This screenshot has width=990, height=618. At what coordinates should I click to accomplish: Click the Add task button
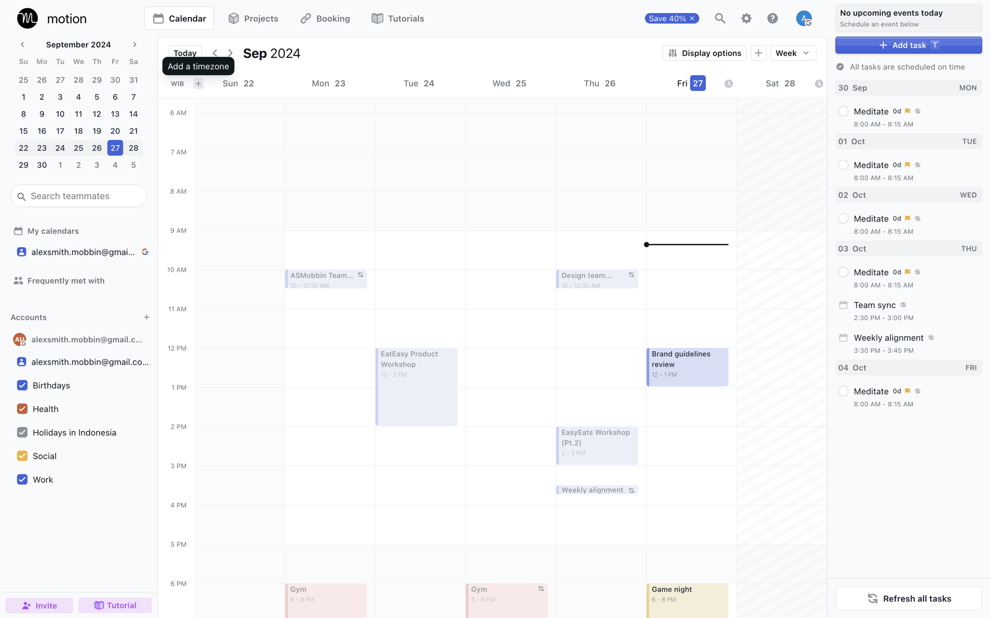(909, 45)
